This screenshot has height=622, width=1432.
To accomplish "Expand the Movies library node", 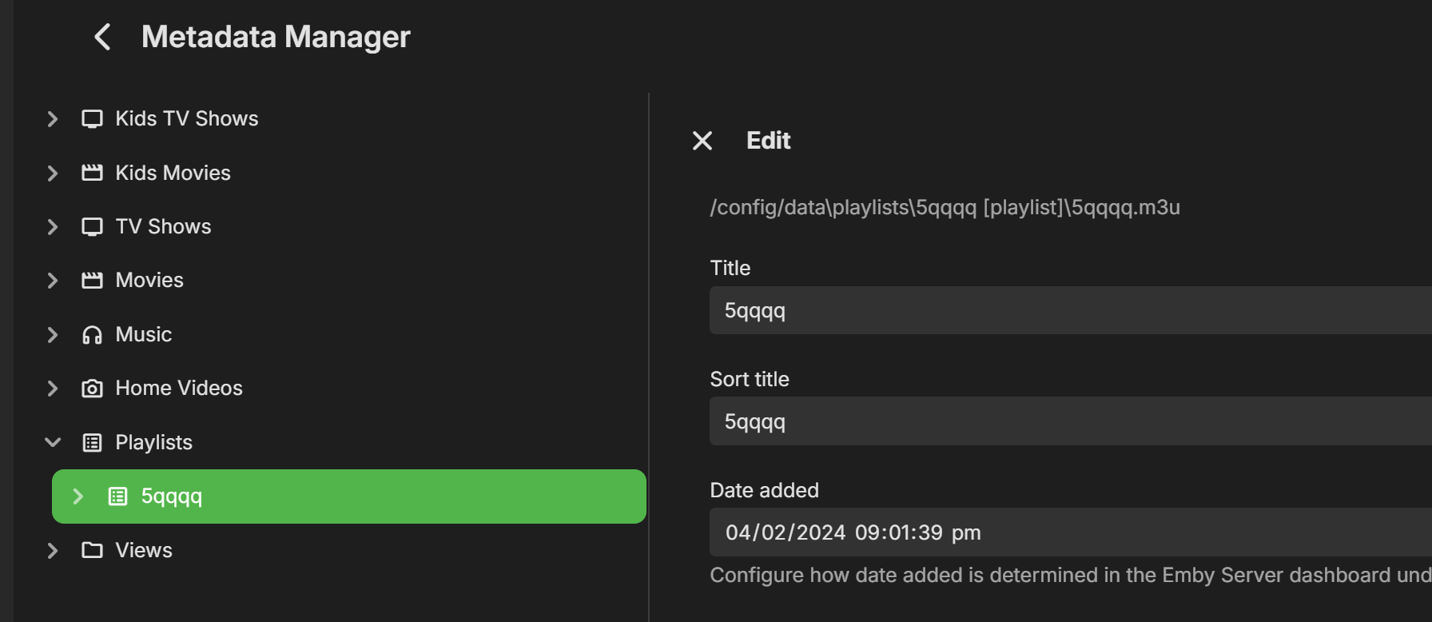I will (53, 281).
